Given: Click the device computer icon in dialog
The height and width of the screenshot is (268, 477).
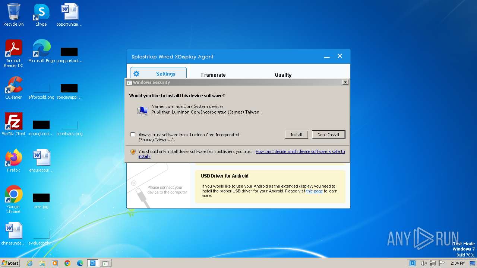Looking at the screenshot, I should [x=142, y=111].
